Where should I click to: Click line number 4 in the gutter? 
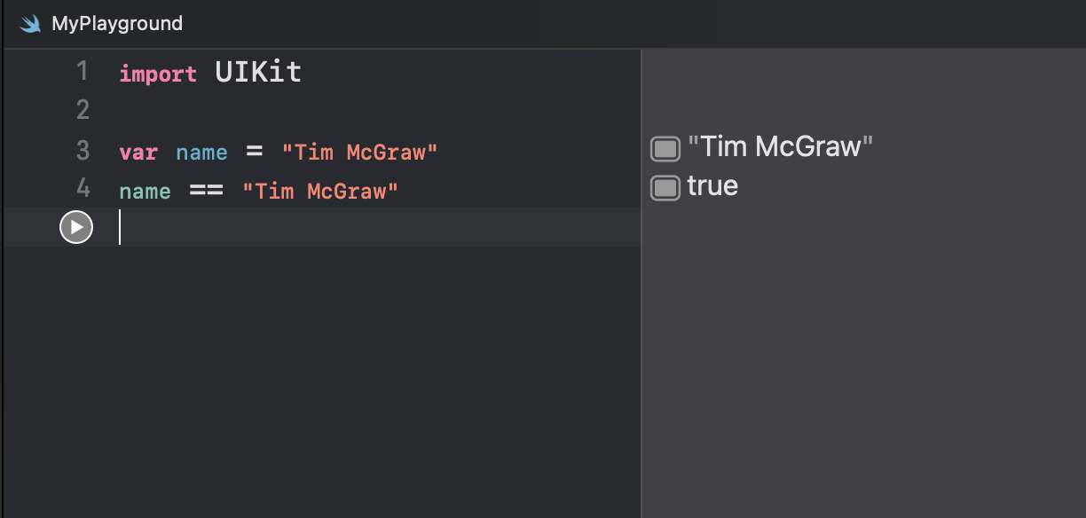point(83,189)
